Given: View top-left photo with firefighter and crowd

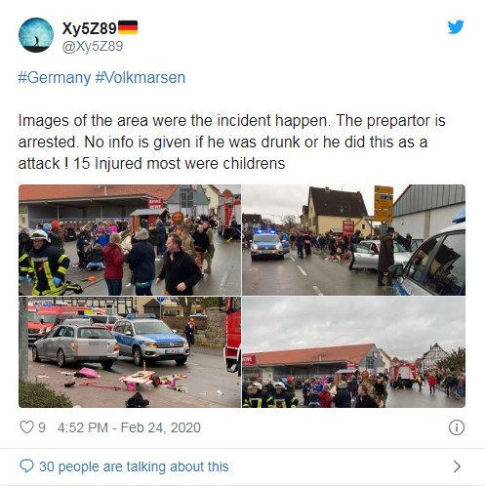Looking at the screenshot, I should [x=130, y=240].
